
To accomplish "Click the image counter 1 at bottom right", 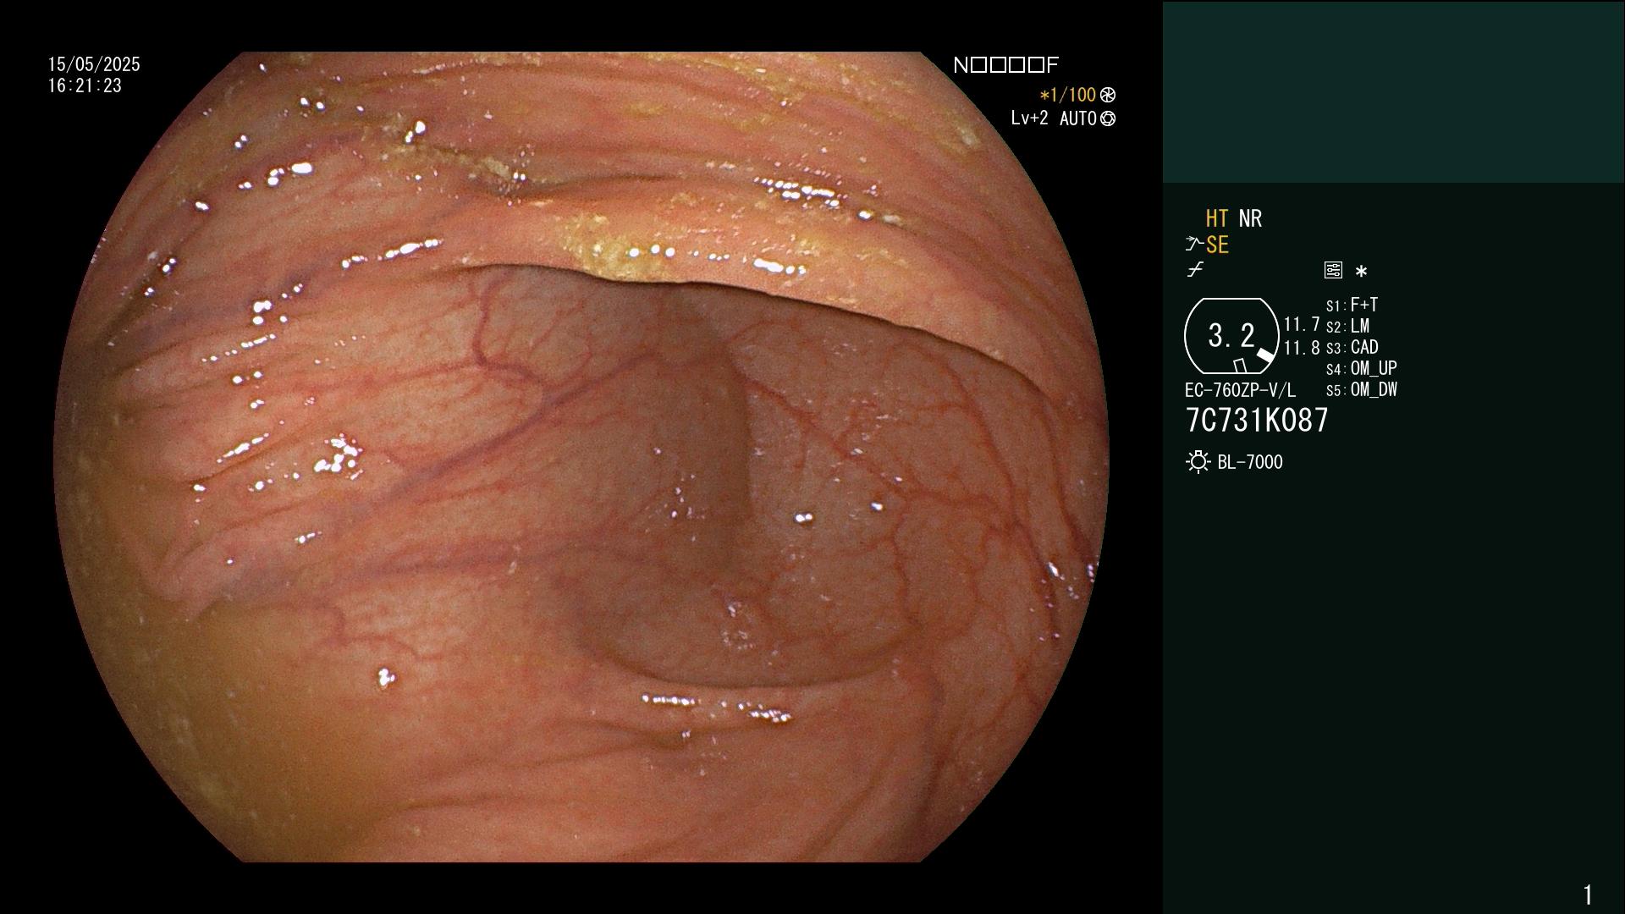I will pos(1588,895).
